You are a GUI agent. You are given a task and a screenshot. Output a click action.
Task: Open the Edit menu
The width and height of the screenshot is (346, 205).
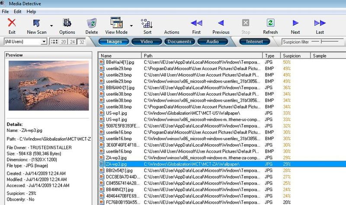[17, 11]
